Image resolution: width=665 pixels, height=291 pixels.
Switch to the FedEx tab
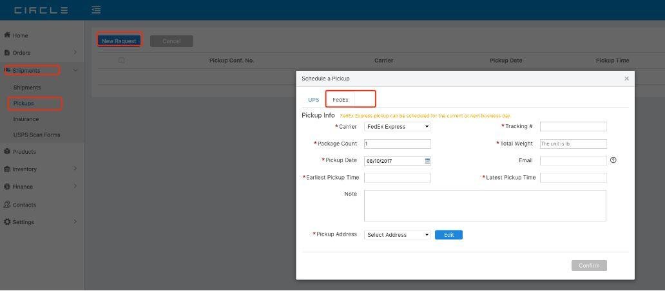point(340,100)
